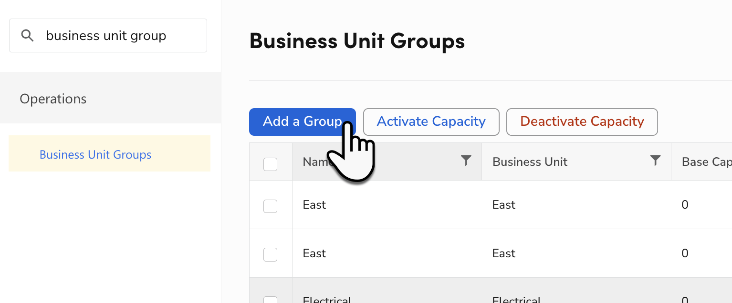Toggle the select-all header checkbox
Screen dimensions: 732x303
click(271, 164)
